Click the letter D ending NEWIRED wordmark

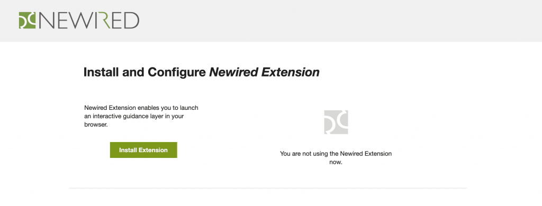(x=132, y=21)
